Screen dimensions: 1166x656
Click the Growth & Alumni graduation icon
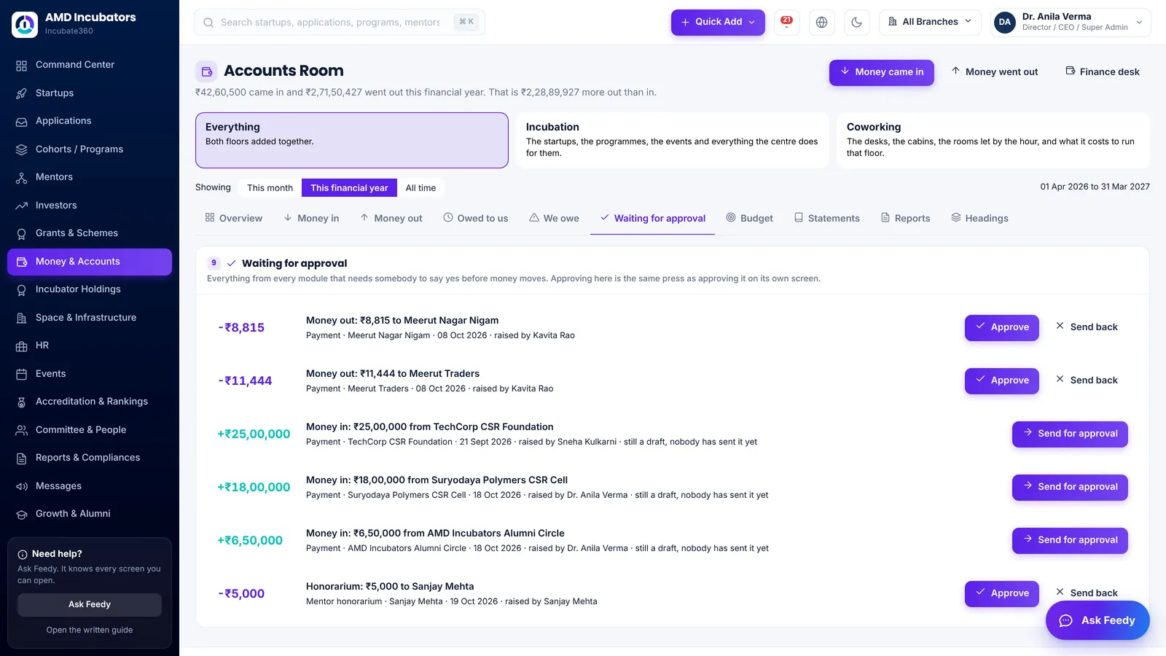[x=22, y=515]
